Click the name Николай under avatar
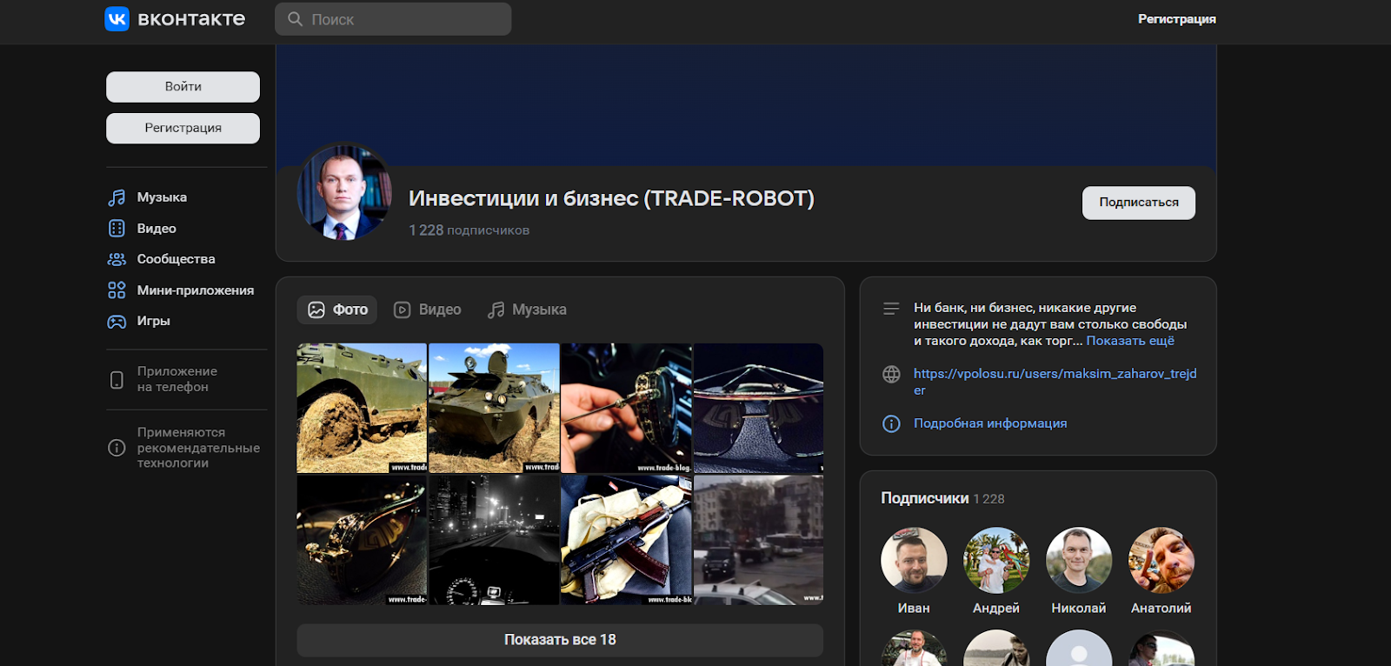The image size is (1391, 666). coord(1079,609)
